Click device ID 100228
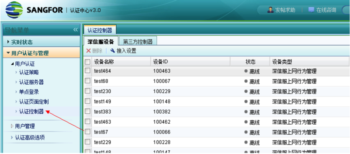 pyautogui.click(x=162, y=142)
